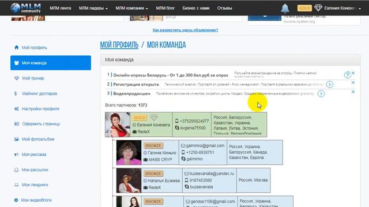This screenshot has width=369, height=207.
Task: Click the diamond icon beside Мой тринар
Action: [17, 78]
